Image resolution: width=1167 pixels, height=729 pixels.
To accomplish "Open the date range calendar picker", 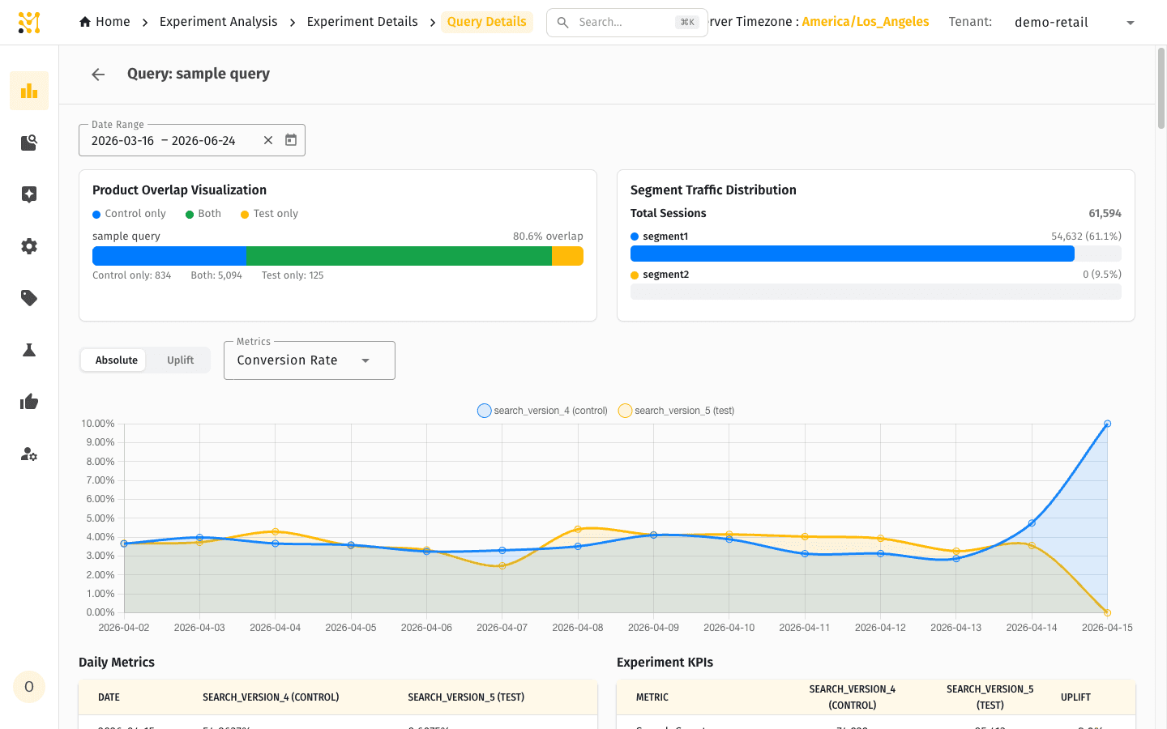I will pos(291,140).
